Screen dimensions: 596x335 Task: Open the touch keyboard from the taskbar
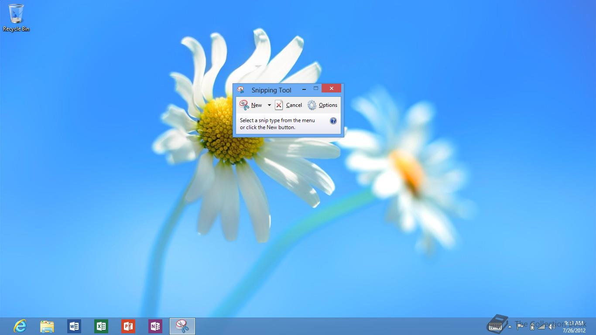pyautogui.click(x=496, y=326)
